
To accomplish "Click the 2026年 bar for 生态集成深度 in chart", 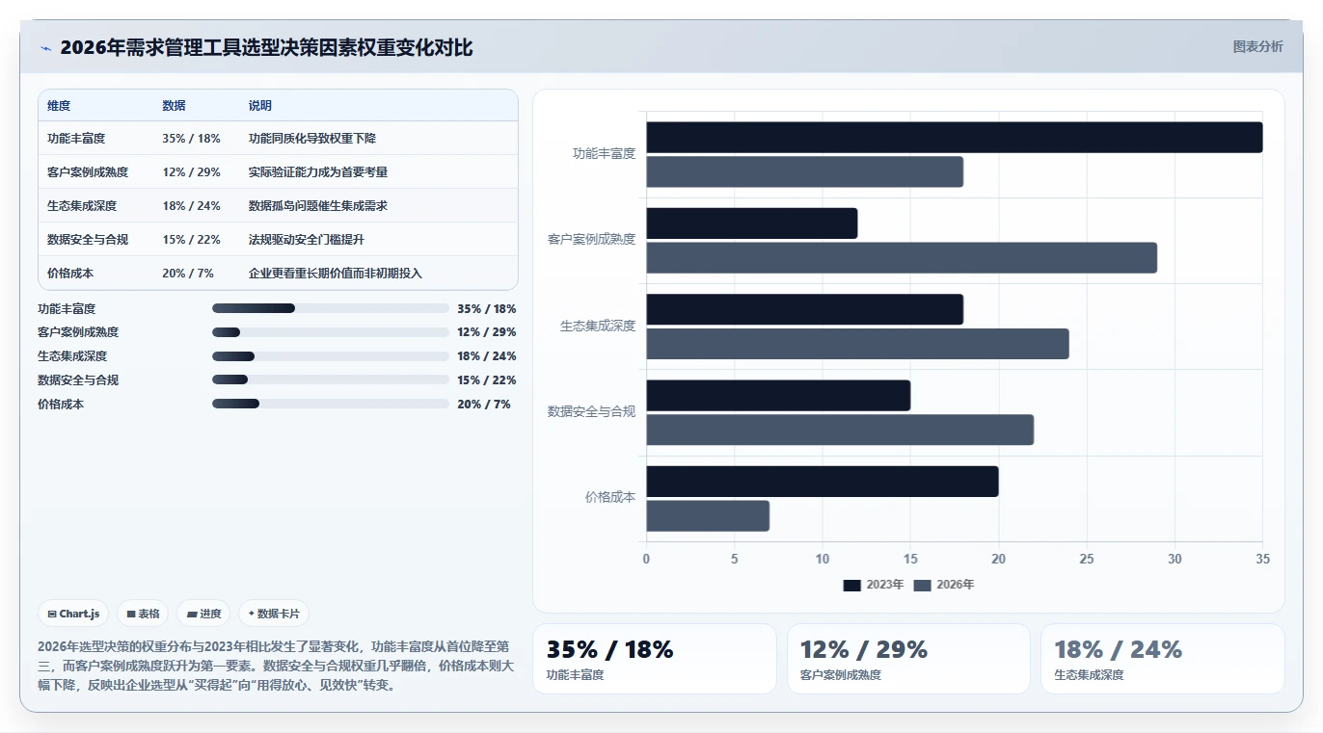I will click(x=857, y=344).
